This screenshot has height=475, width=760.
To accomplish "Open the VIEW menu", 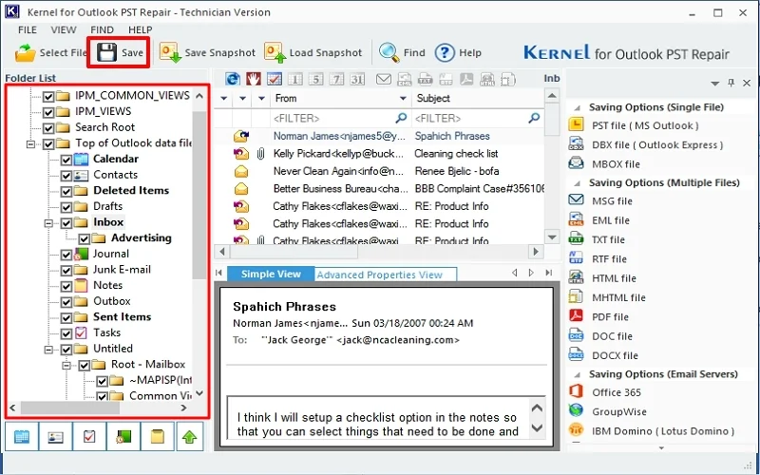I will [x=64, y=30].
